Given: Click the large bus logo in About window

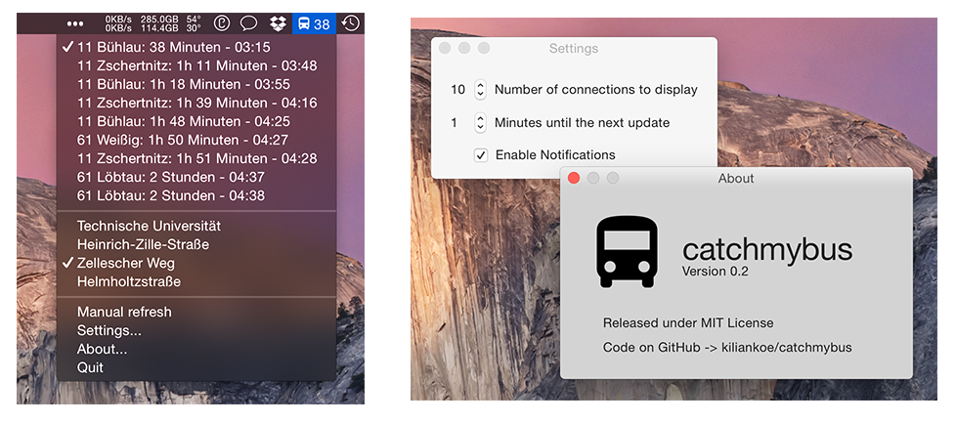Looking at the screenshot, I should (x=627, y=251).
